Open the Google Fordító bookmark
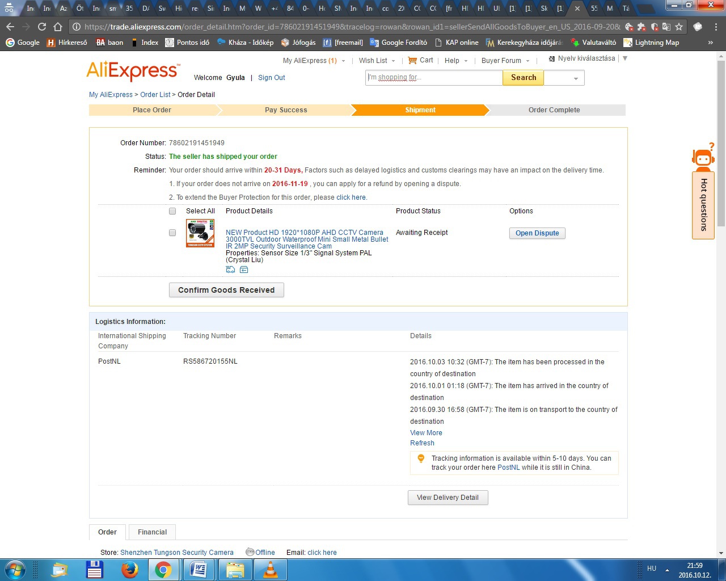 coord(398,43)
